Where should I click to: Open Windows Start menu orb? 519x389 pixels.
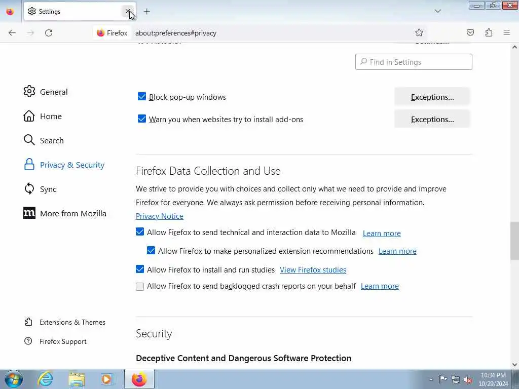[14, 379]
